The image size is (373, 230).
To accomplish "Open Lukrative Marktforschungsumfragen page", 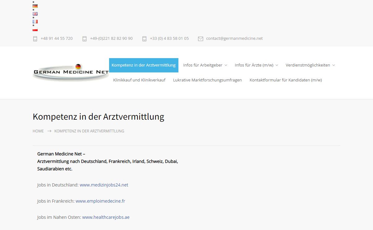I will pos(207,80).
